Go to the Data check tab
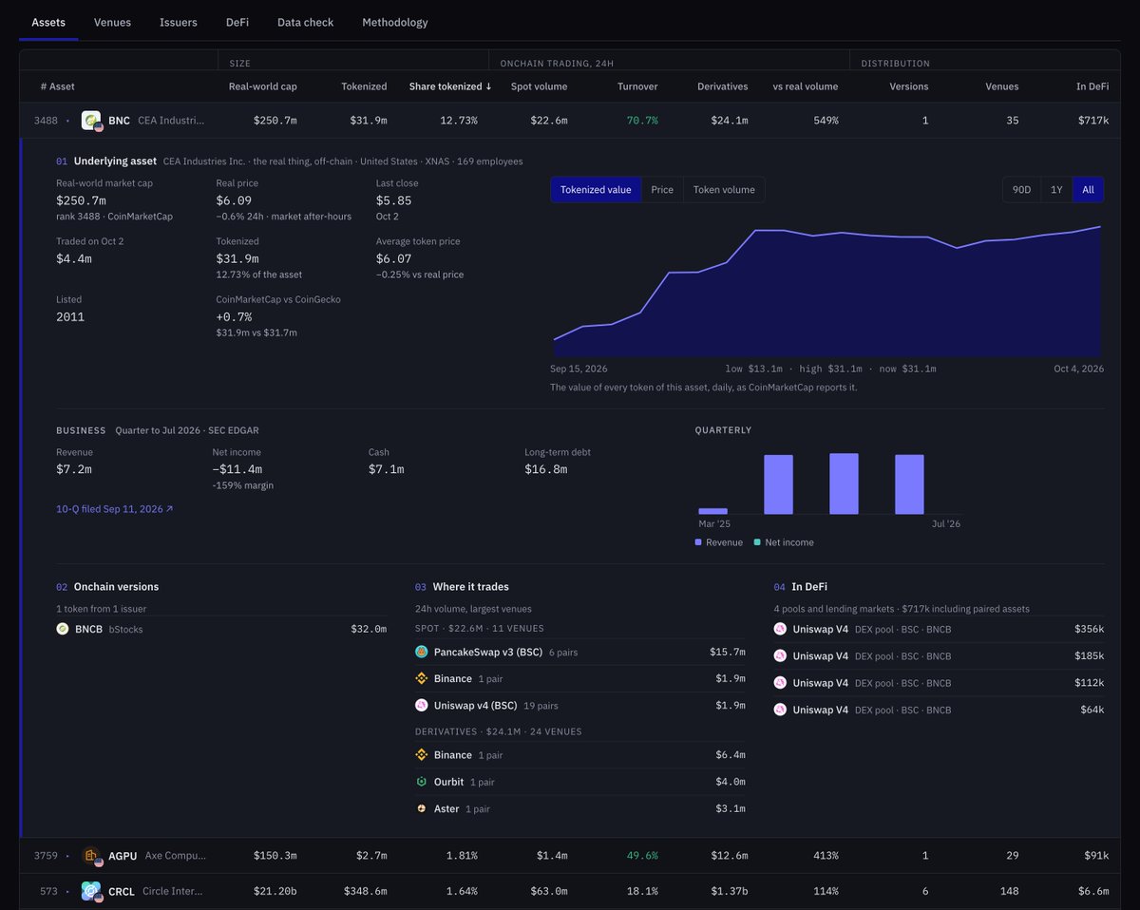1140x910 pixels. tap(305, 22)
